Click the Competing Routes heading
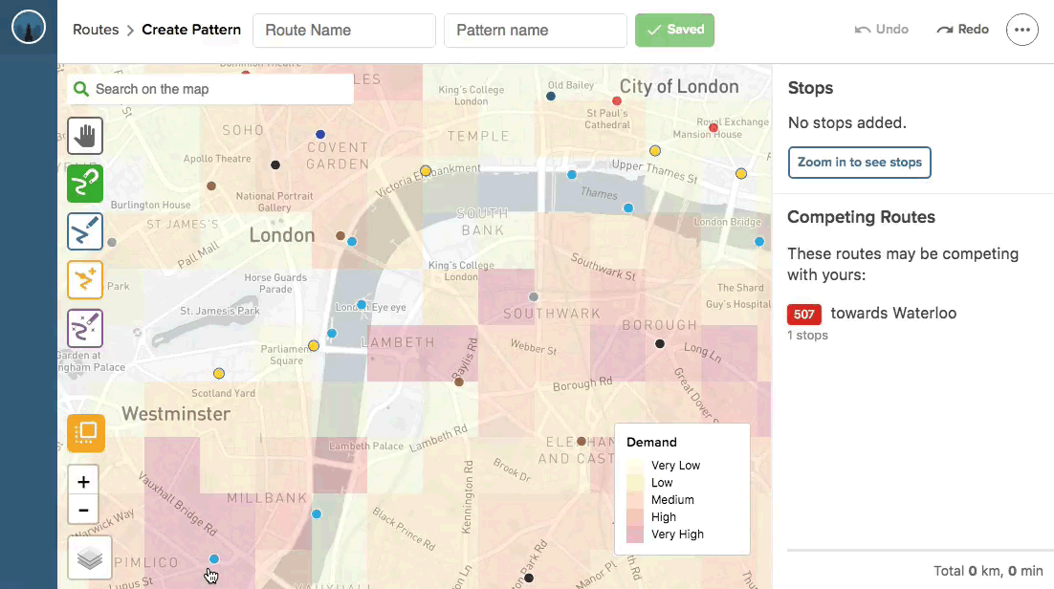 click(x=861, y=217)
